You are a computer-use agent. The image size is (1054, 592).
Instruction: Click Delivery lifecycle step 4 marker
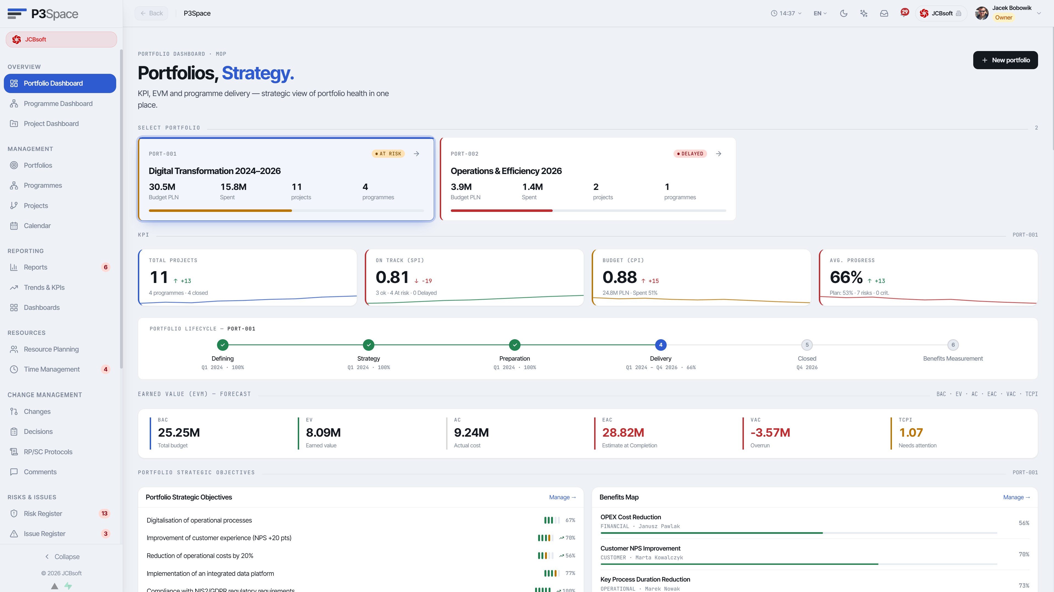coord(660,345)
